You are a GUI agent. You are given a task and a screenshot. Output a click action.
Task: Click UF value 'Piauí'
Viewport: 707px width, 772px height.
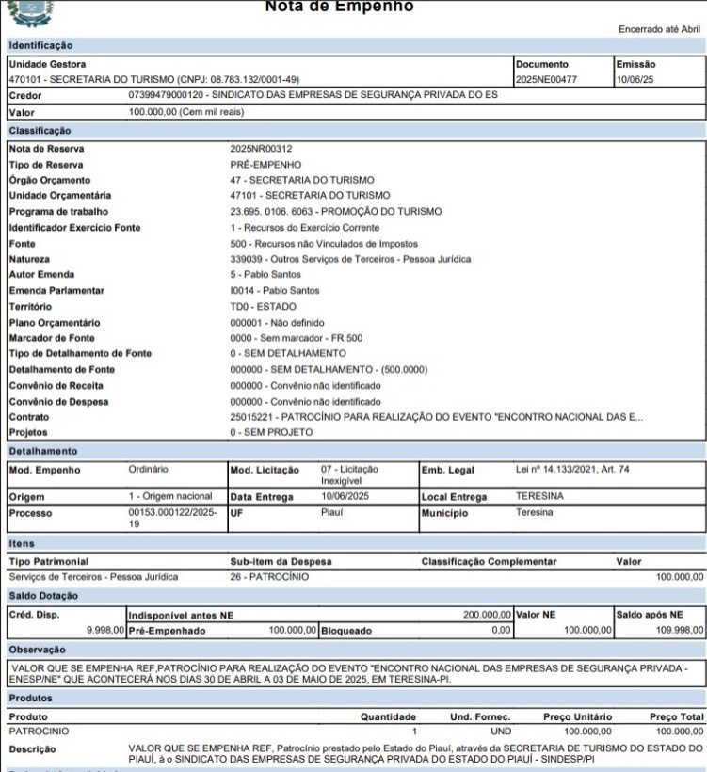coord(331,512)
